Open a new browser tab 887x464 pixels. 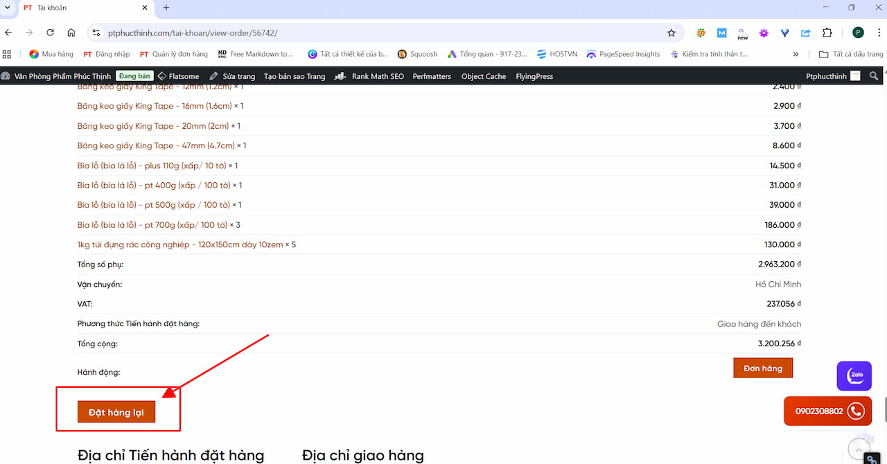[166, 8]
